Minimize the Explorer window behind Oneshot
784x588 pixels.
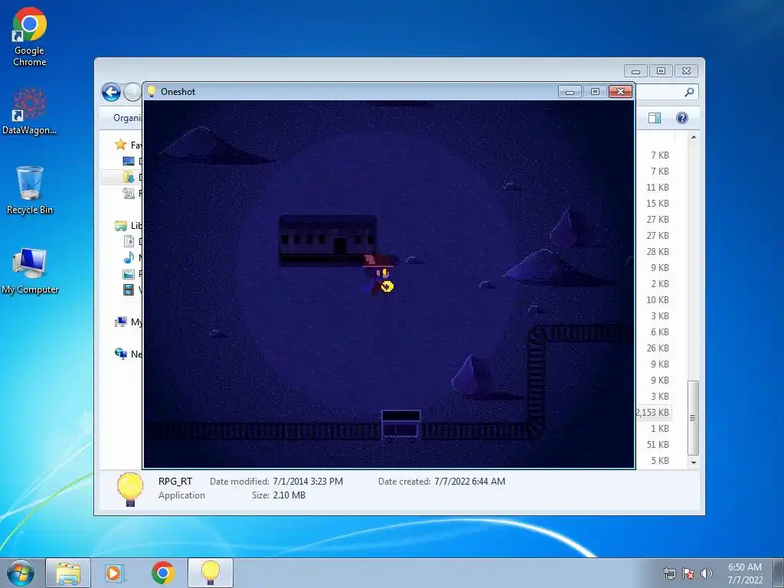click(635, 71)
